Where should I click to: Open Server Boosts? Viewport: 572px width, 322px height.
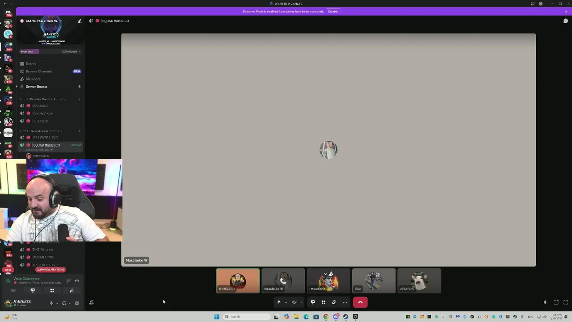(50, 86)
